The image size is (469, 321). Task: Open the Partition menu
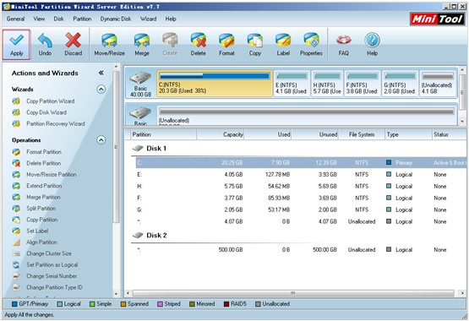point(82,19)
